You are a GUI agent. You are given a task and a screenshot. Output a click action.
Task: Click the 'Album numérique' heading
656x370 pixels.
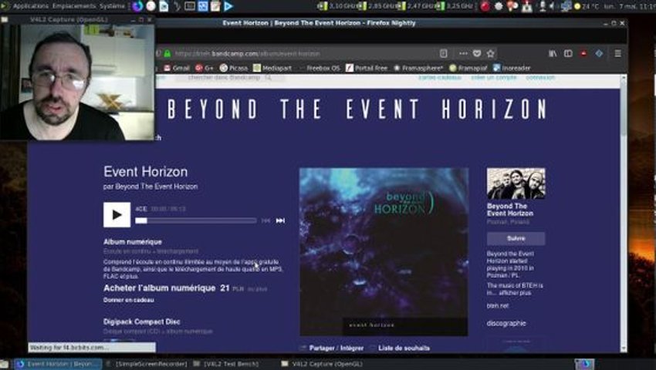(x=133, y=241)
